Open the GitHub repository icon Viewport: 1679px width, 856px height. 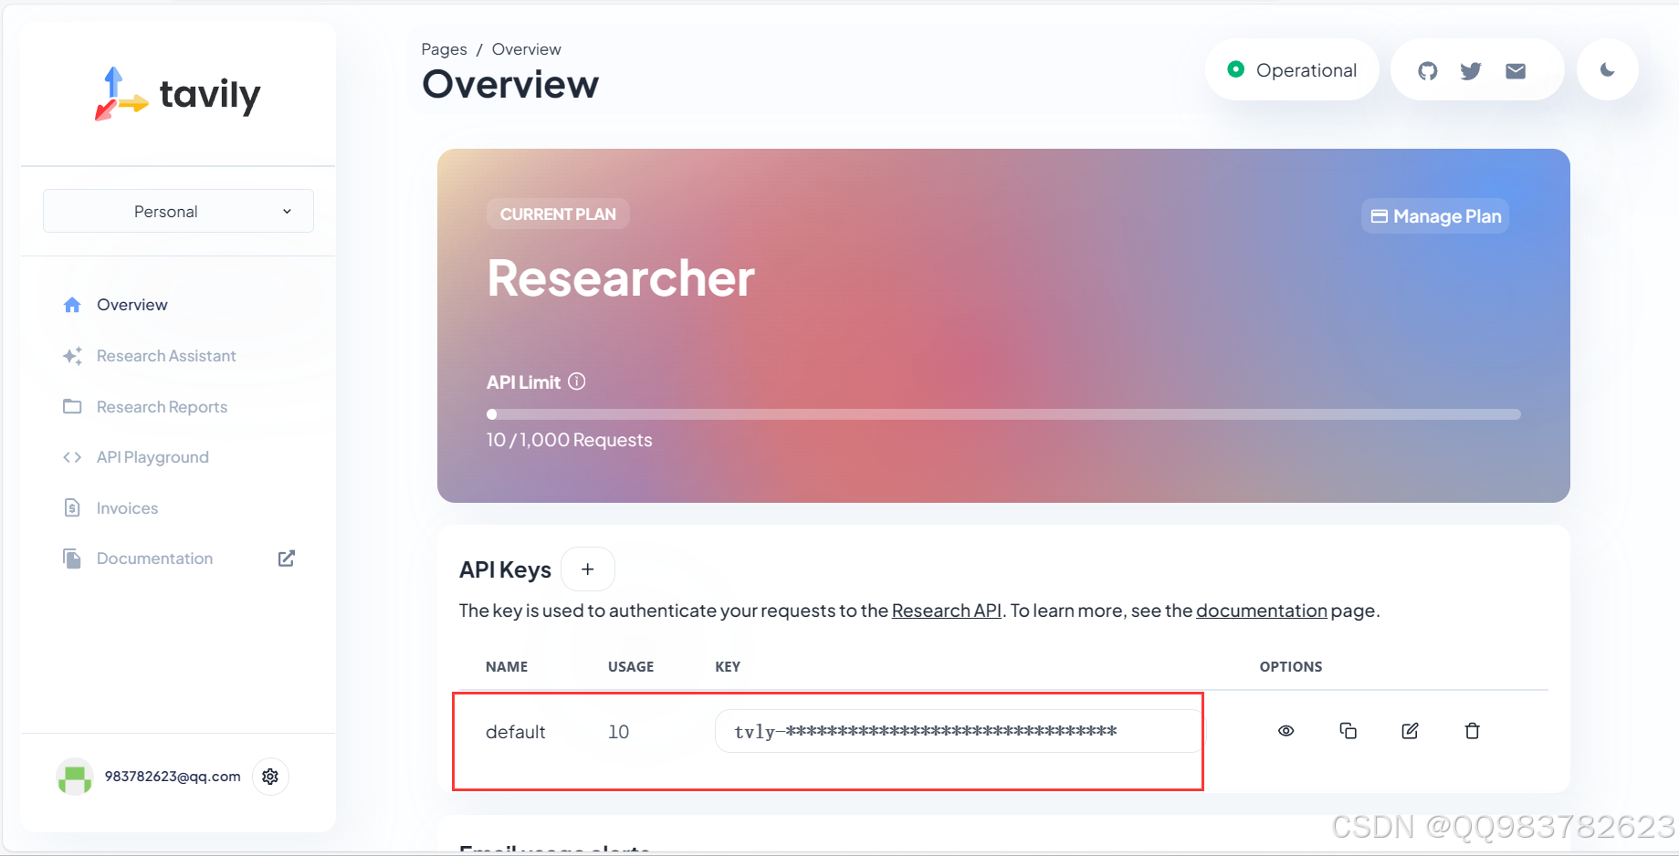point(1426,69)
